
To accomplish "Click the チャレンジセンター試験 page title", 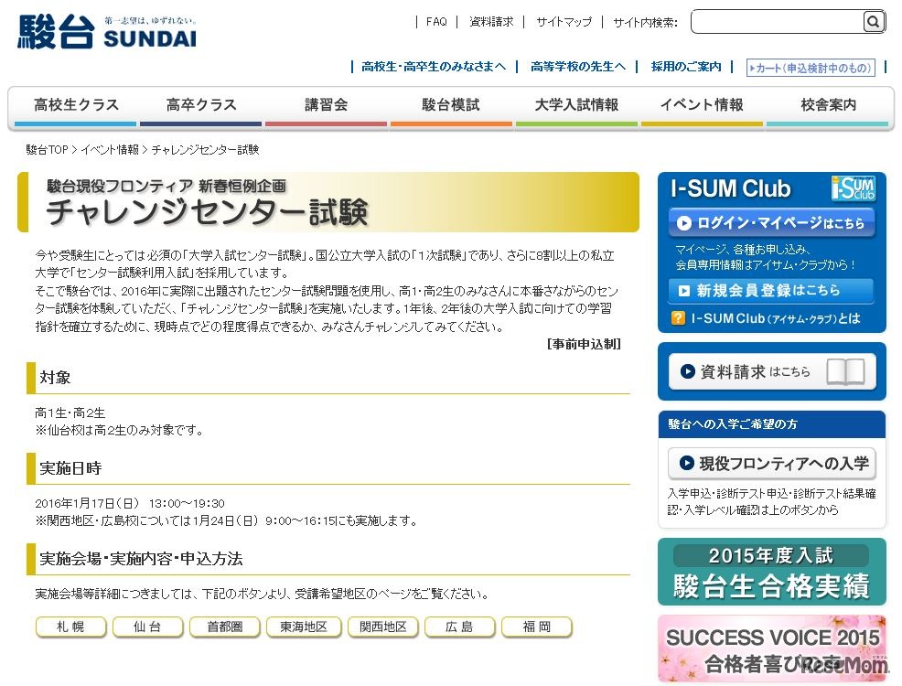I will [207, 211].
